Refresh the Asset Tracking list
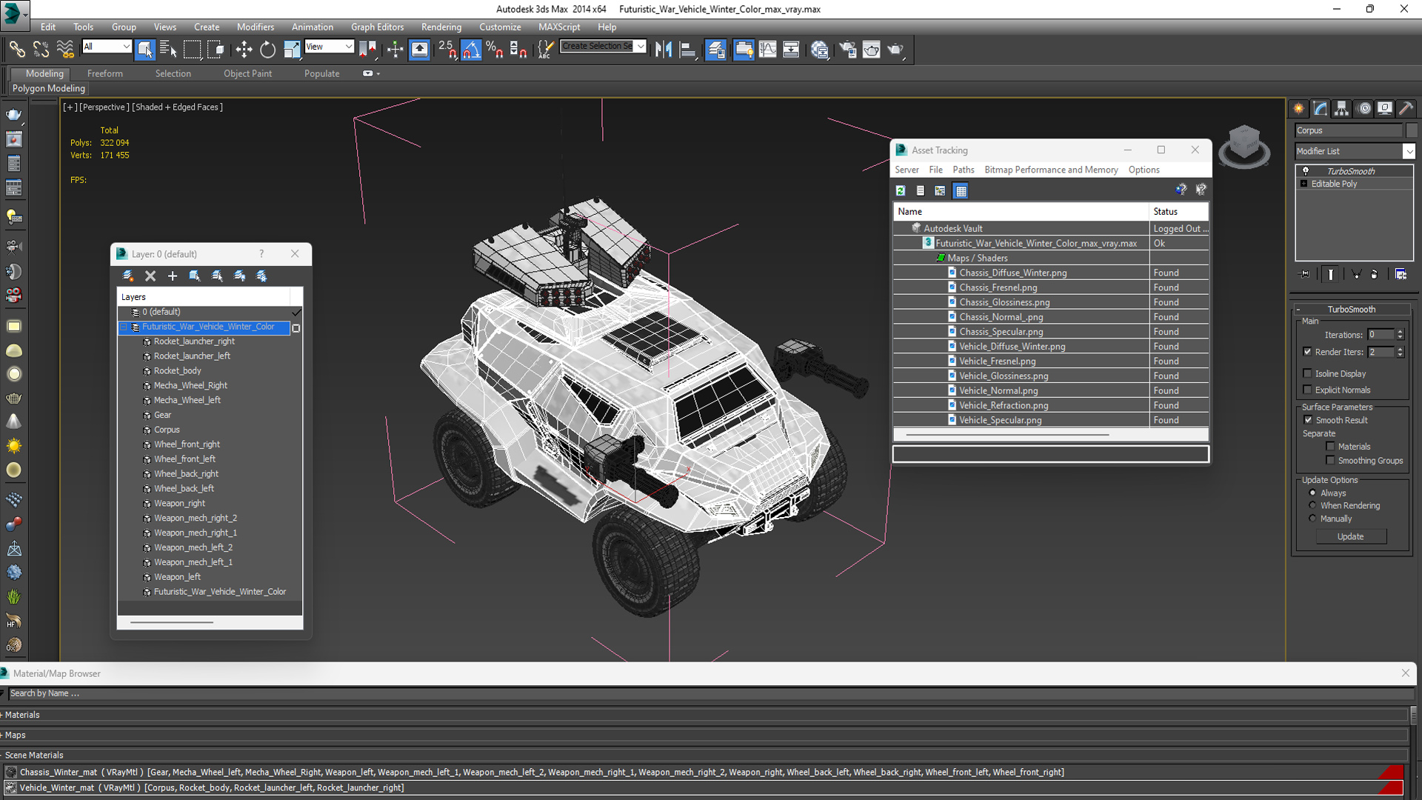The height and width of the screenshot is (800, 1422). [x=901, y=191]
